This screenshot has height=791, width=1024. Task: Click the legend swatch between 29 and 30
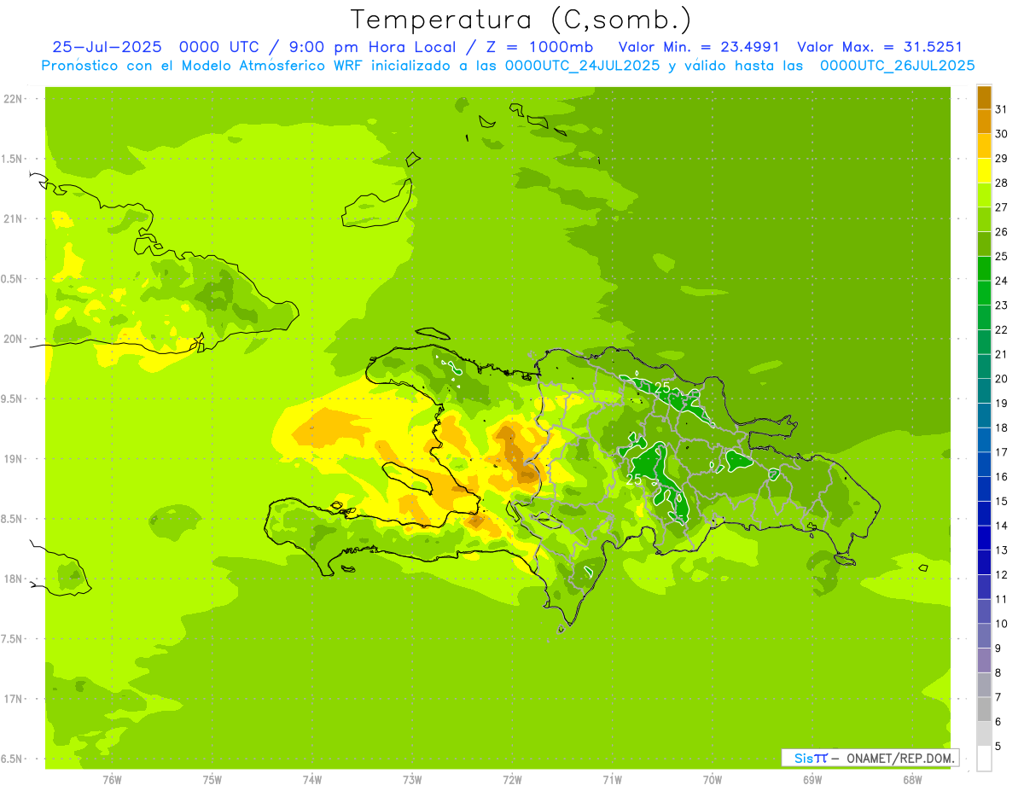tap(984, 146)
